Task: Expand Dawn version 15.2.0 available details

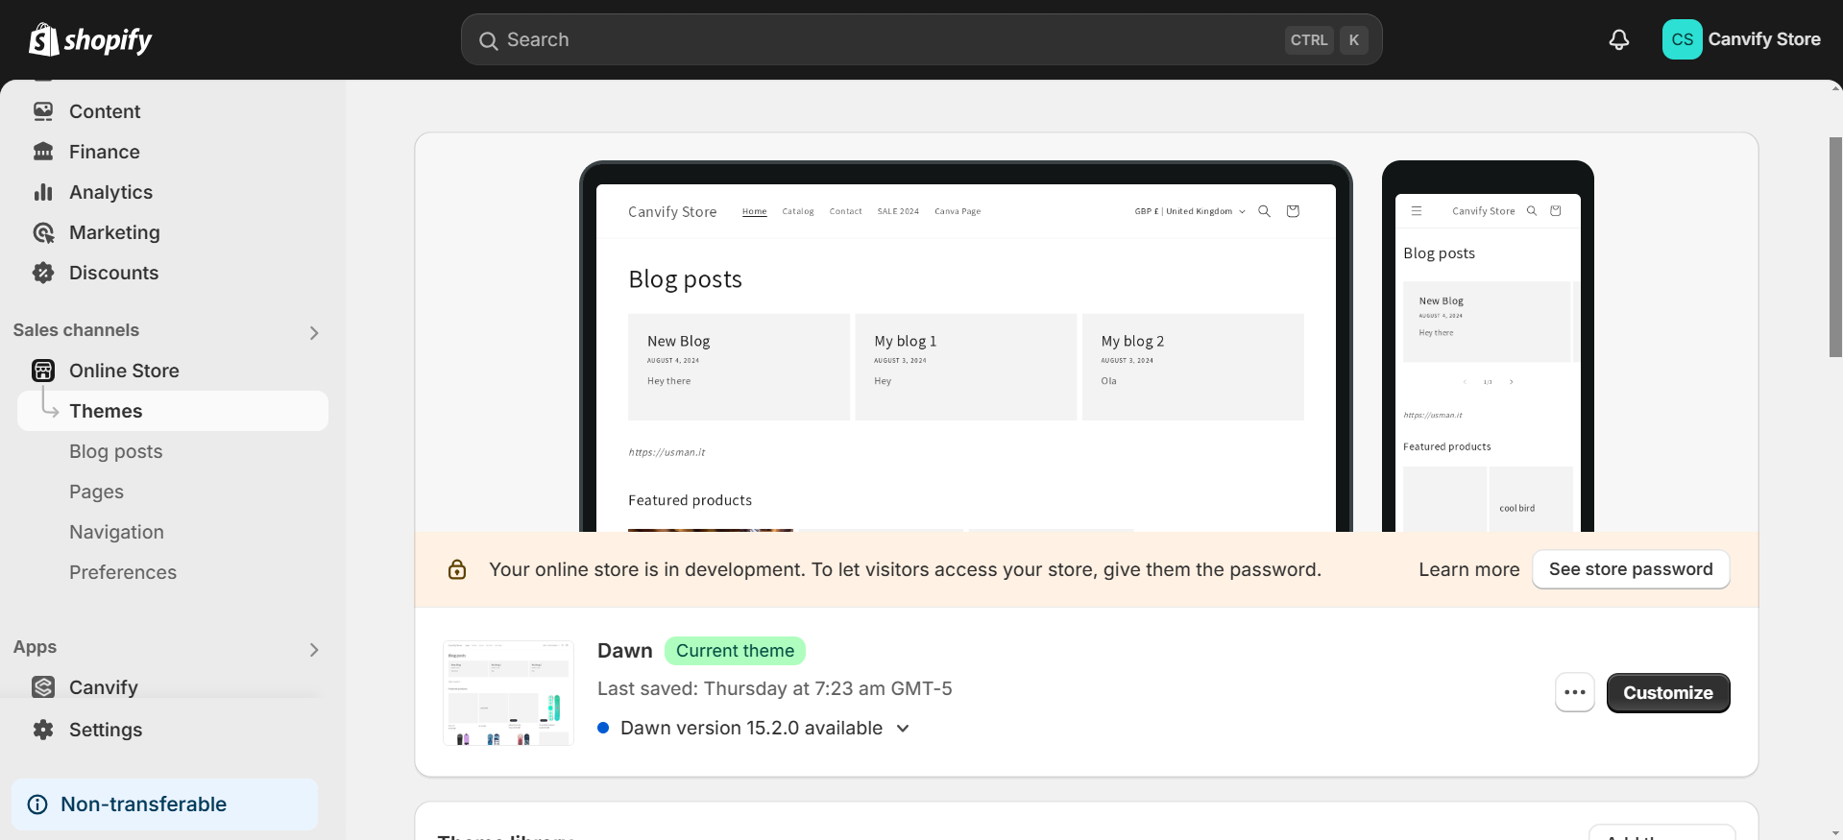Action: [x=903, y=728]
